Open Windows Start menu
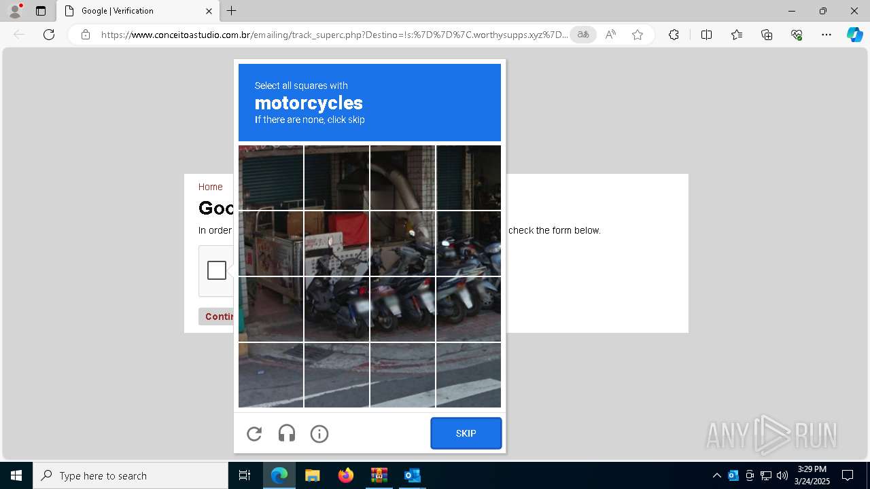This screenshot has height=489, width=870. (16, 475)
